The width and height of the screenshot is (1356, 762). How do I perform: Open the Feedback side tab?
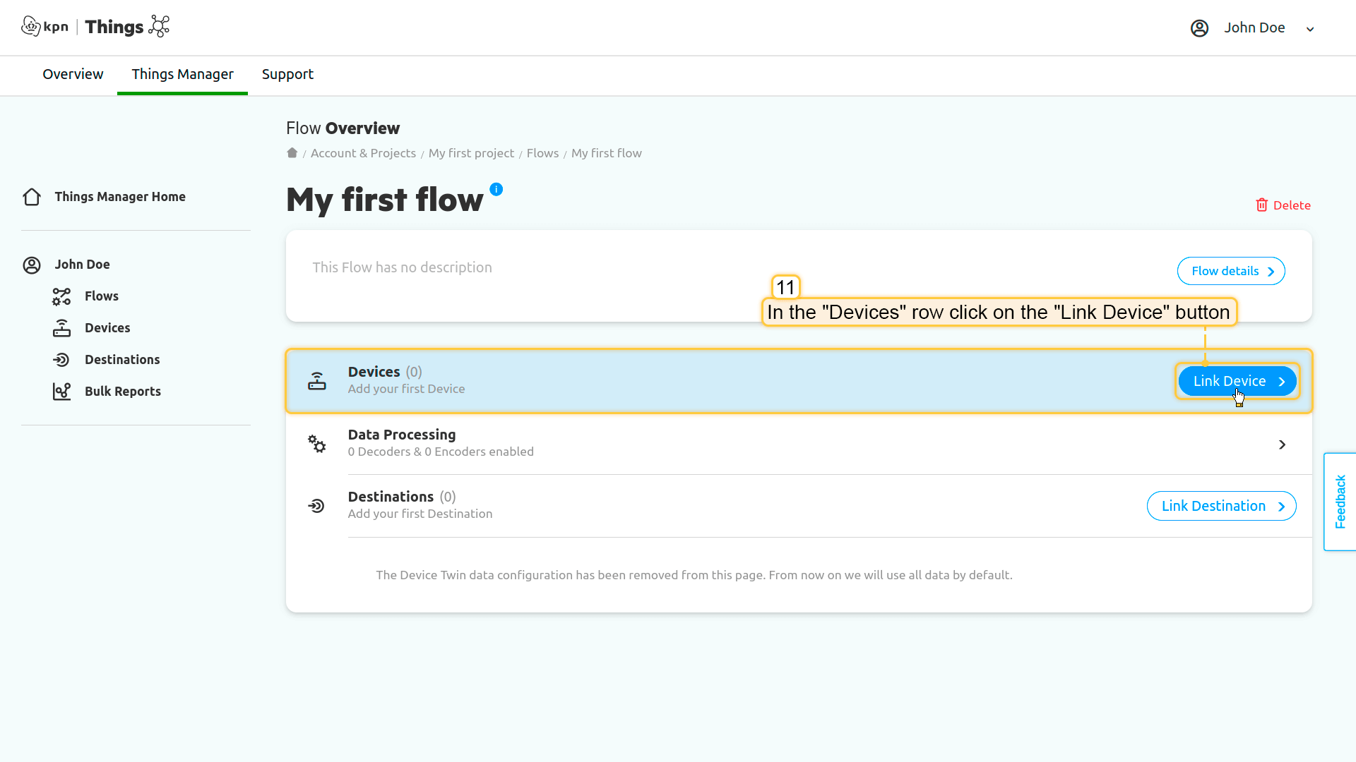click(x=1340, y=502)
